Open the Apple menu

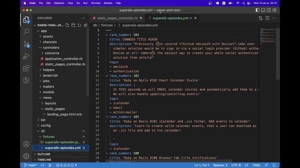[x=25, y=3]
